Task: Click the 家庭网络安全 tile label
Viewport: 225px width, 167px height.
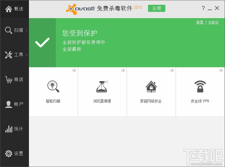Action: pos(151,101)
